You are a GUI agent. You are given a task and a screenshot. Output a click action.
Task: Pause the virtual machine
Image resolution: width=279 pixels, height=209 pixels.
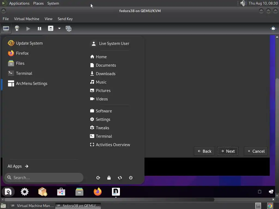click(x=40, y=29)
